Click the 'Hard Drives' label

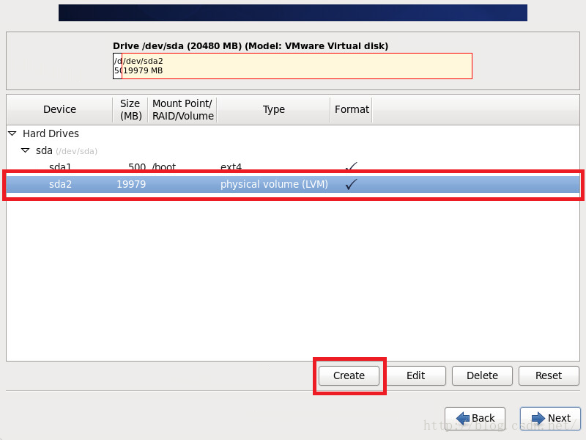click(51, 133)
